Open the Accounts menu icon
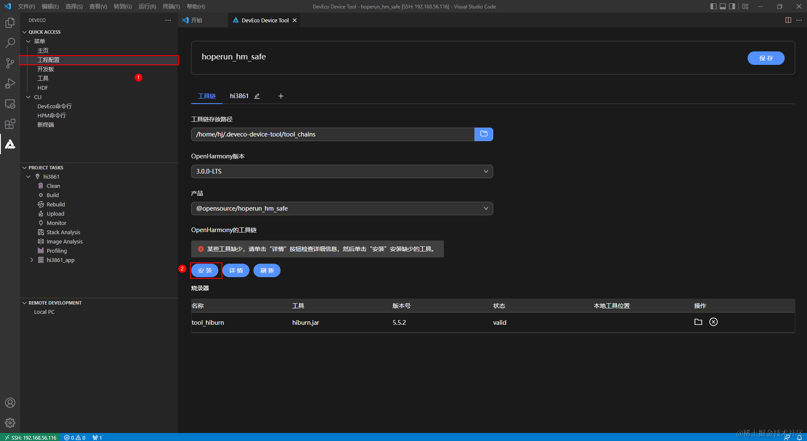This screenshot has height=441, width=807. tap(10, 403)
